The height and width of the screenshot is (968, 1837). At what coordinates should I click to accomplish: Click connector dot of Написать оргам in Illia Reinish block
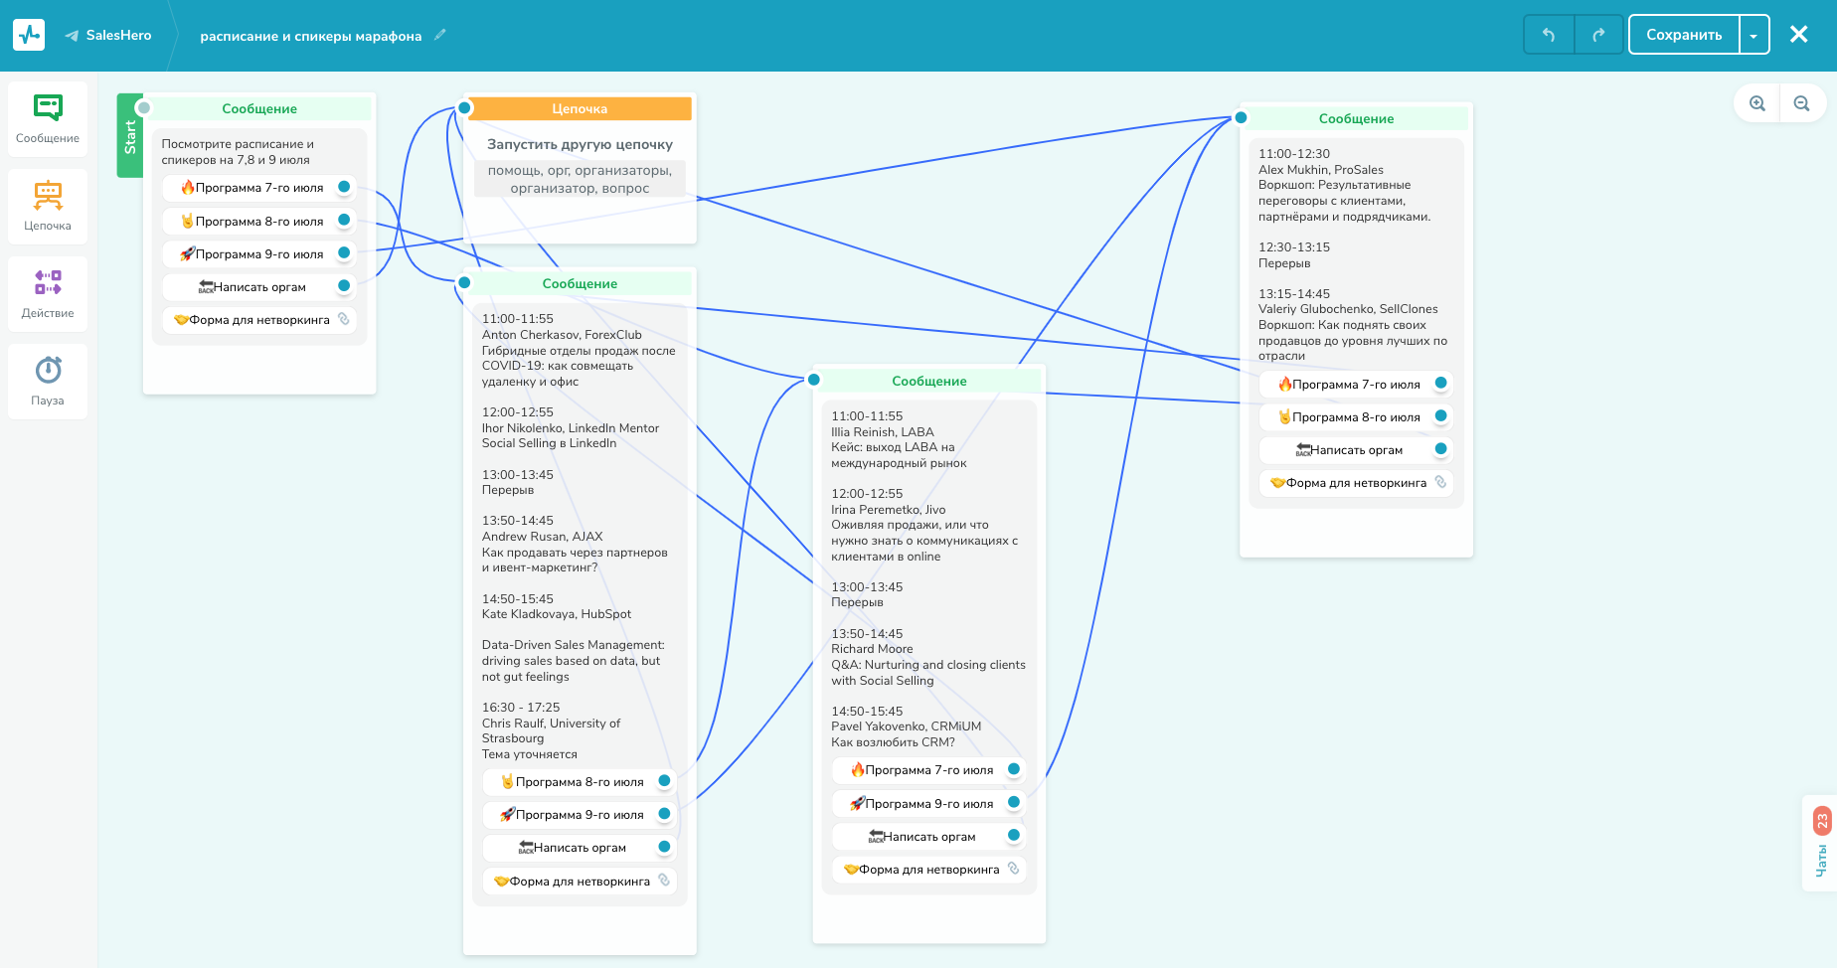[x=1014, y=835]
